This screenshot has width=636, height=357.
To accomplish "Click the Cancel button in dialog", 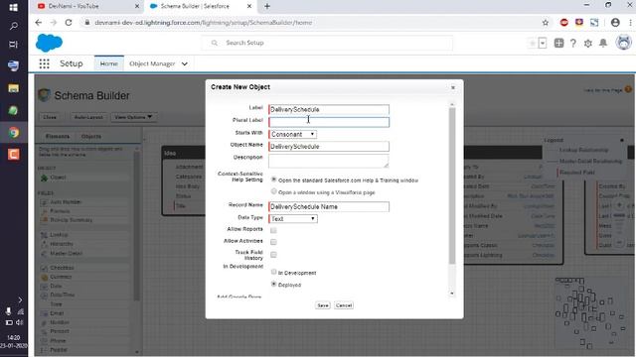I will [344, 305].
